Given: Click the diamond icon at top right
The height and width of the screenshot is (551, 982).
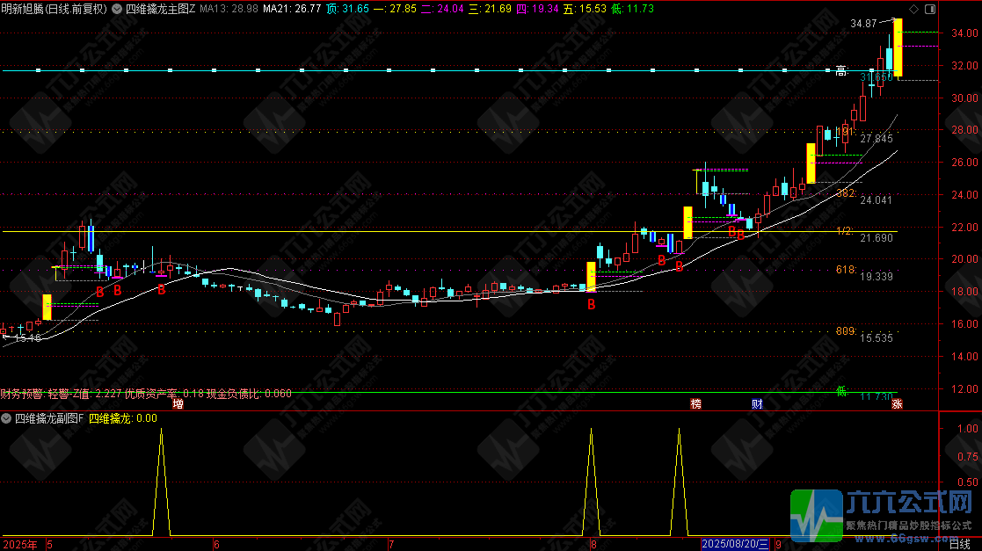Looking at the screenshot, I should [913, 9].
